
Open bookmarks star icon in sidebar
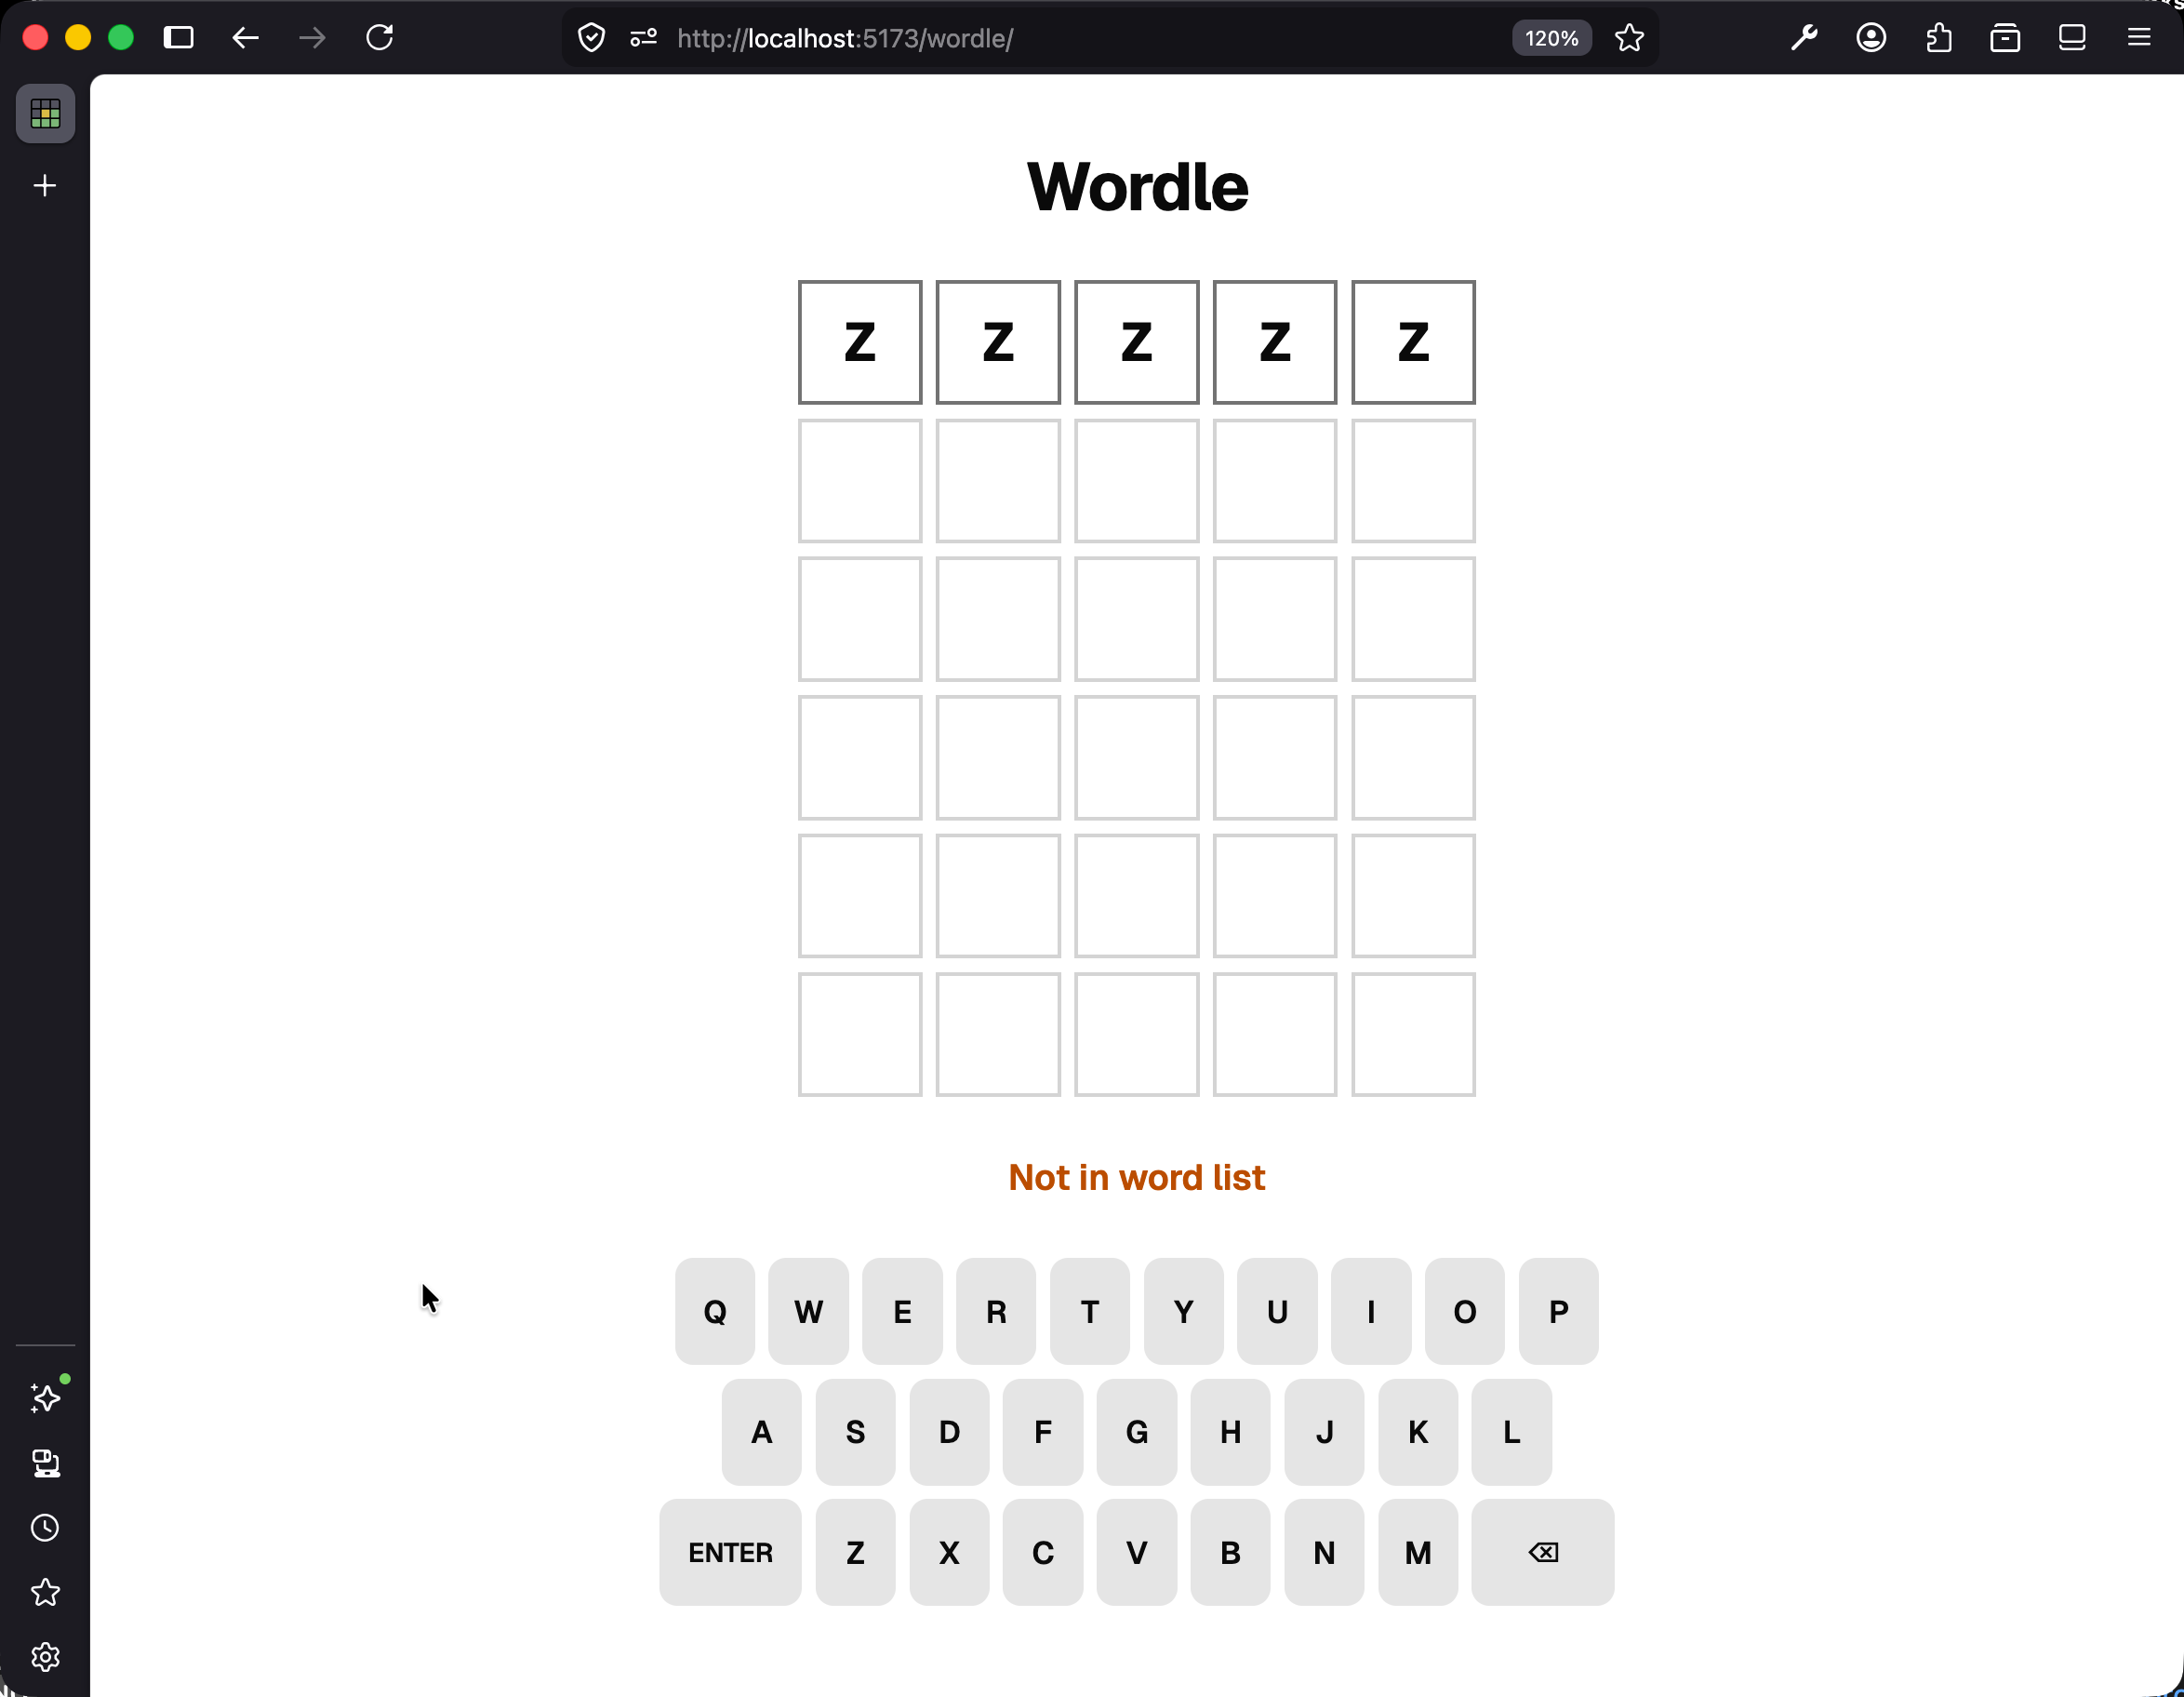click(x=45, y=1592)
